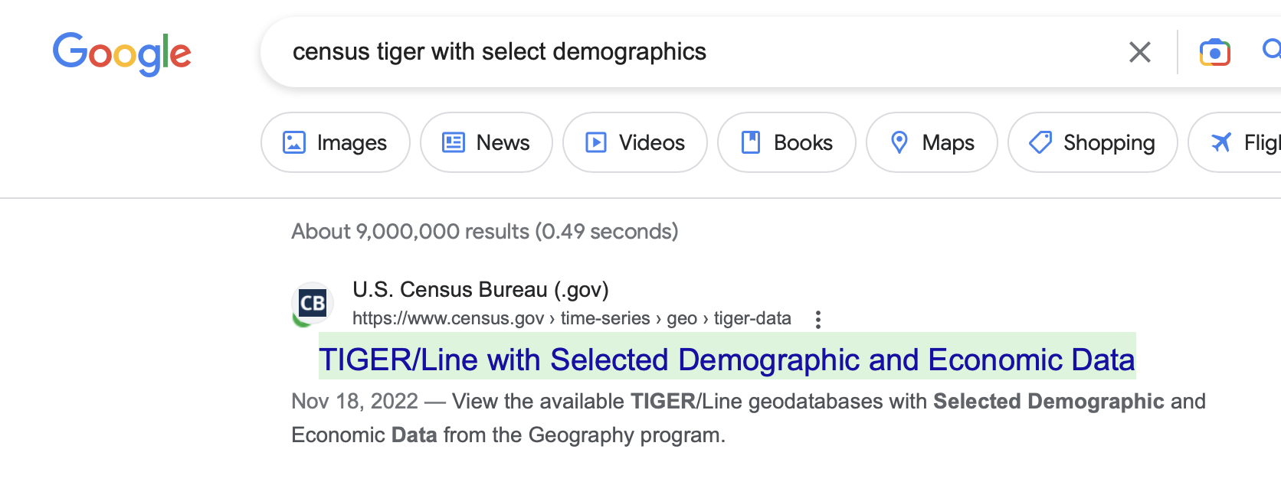Clear the search query with X
The image size is (1281, 485).
tap(1139, 52)
